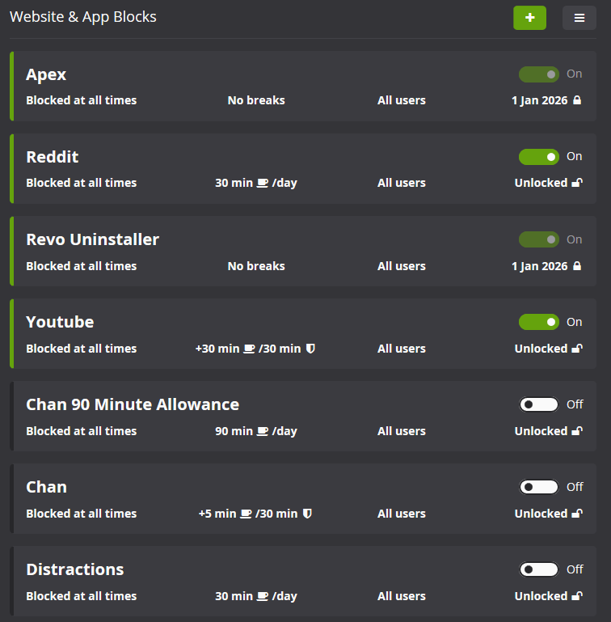Click '30 min /day' in Distractions row
The height and width of the screenshot is (622, 611).
tap(256, 596)
